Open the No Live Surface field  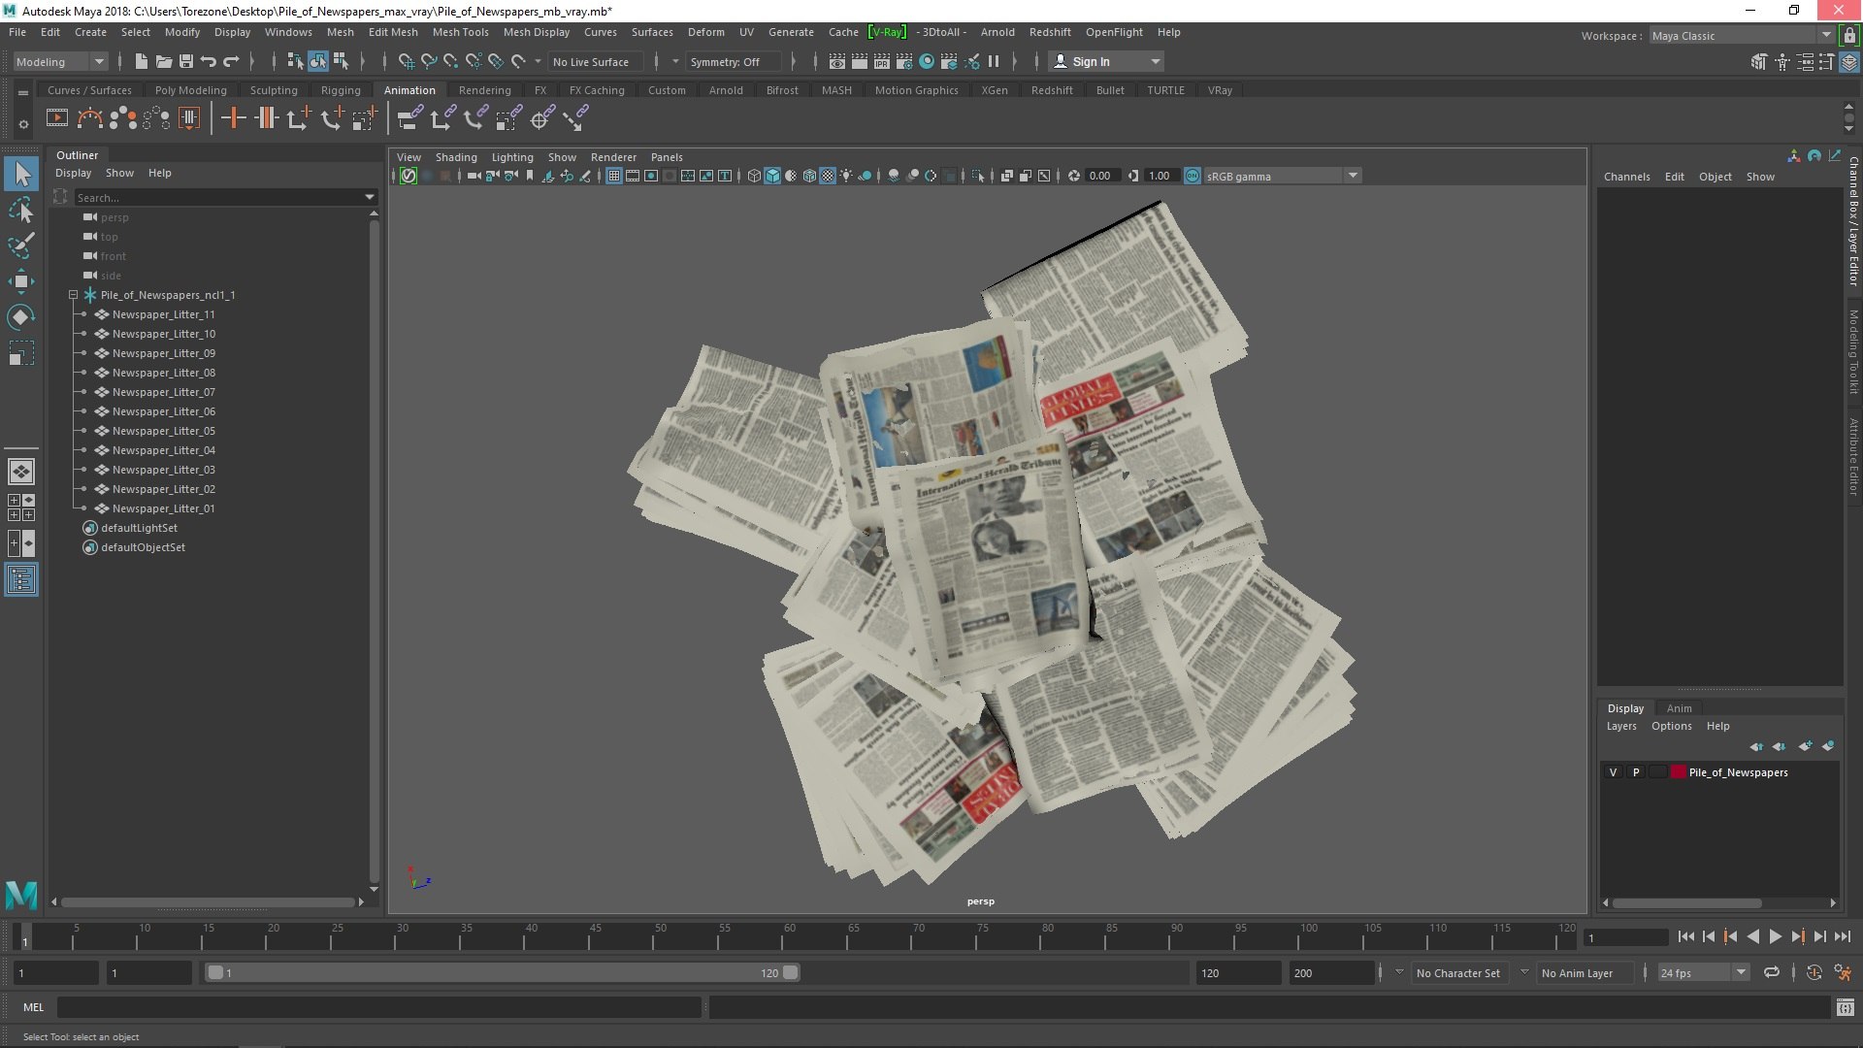(x=595, y=61)
